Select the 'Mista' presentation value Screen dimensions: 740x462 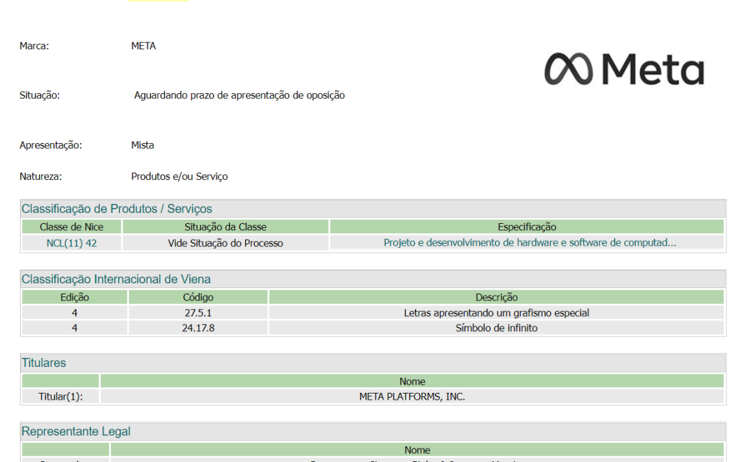[143, 145]
